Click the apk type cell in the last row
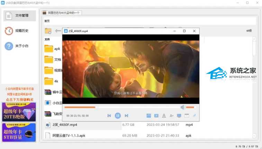Viewport: 262px width, 149px height. point(188,135)
